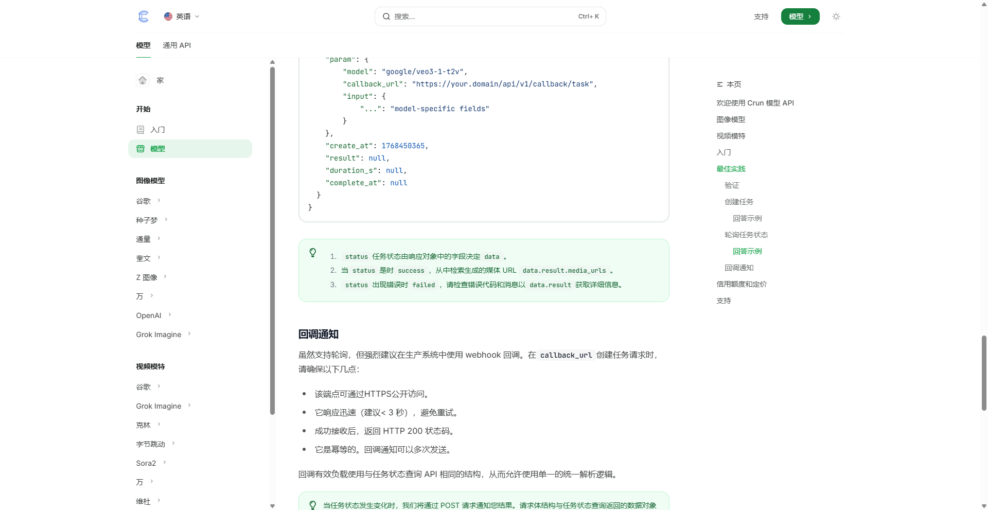Focus the 搜索 search field
988x510 pixels.
click(x=490, y=16)
